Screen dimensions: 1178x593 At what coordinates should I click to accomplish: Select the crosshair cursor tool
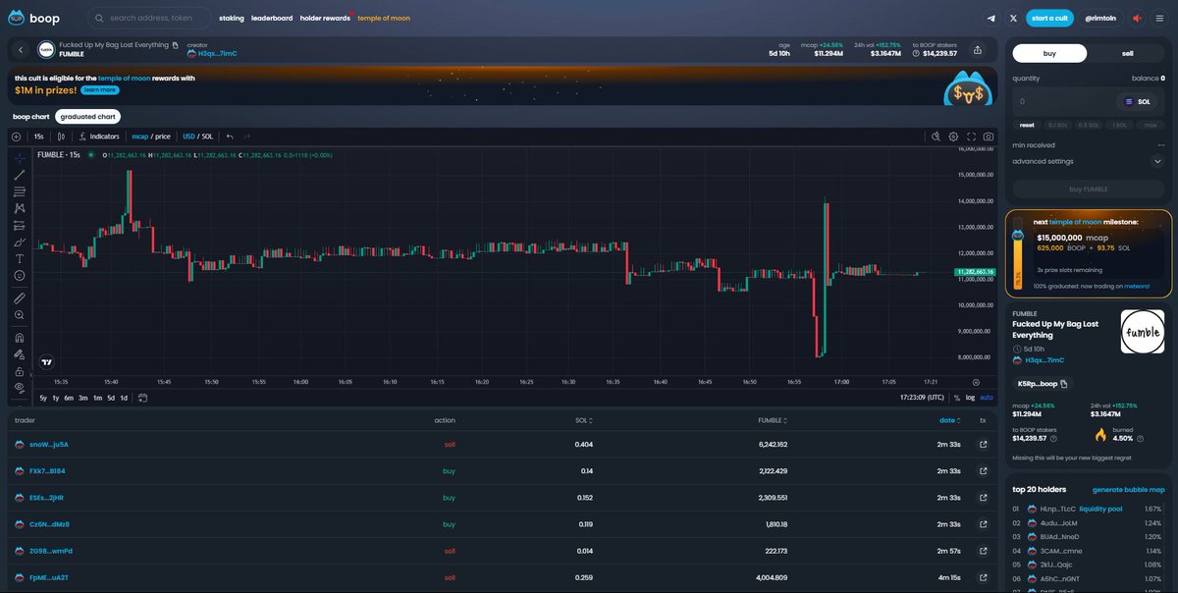20,157
